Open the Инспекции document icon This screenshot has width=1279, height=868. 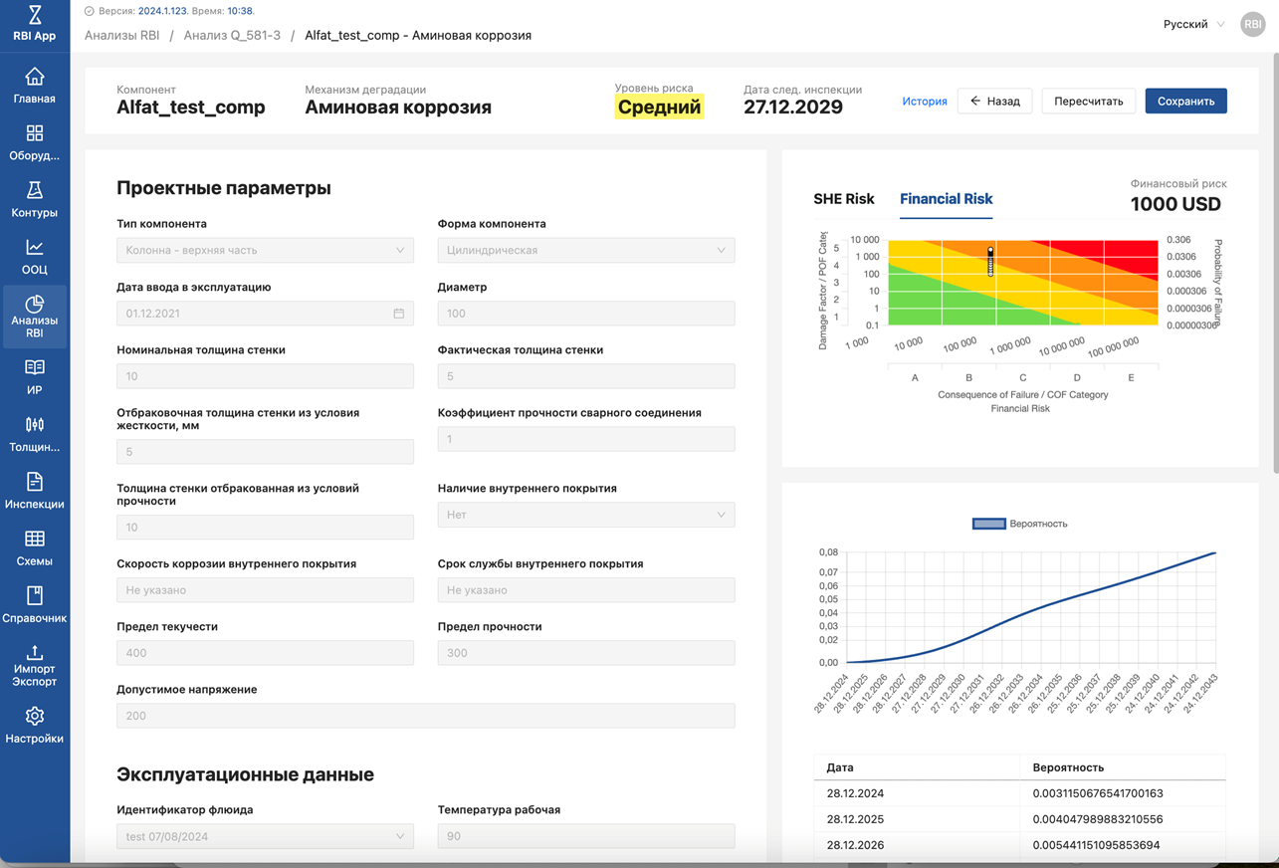[x=35, y=483]
